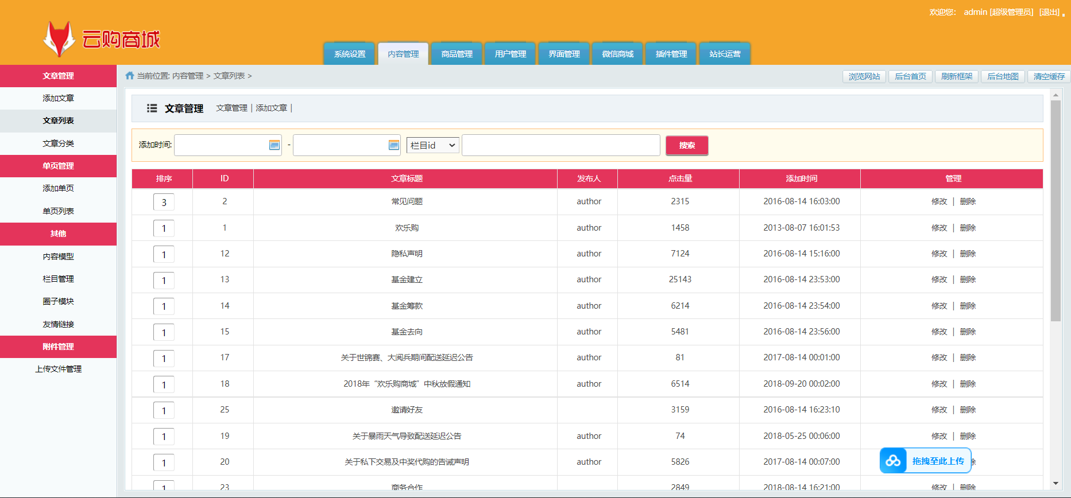Click the home icon beside 当前位置
1071x498 pixels.
[130, 76]
